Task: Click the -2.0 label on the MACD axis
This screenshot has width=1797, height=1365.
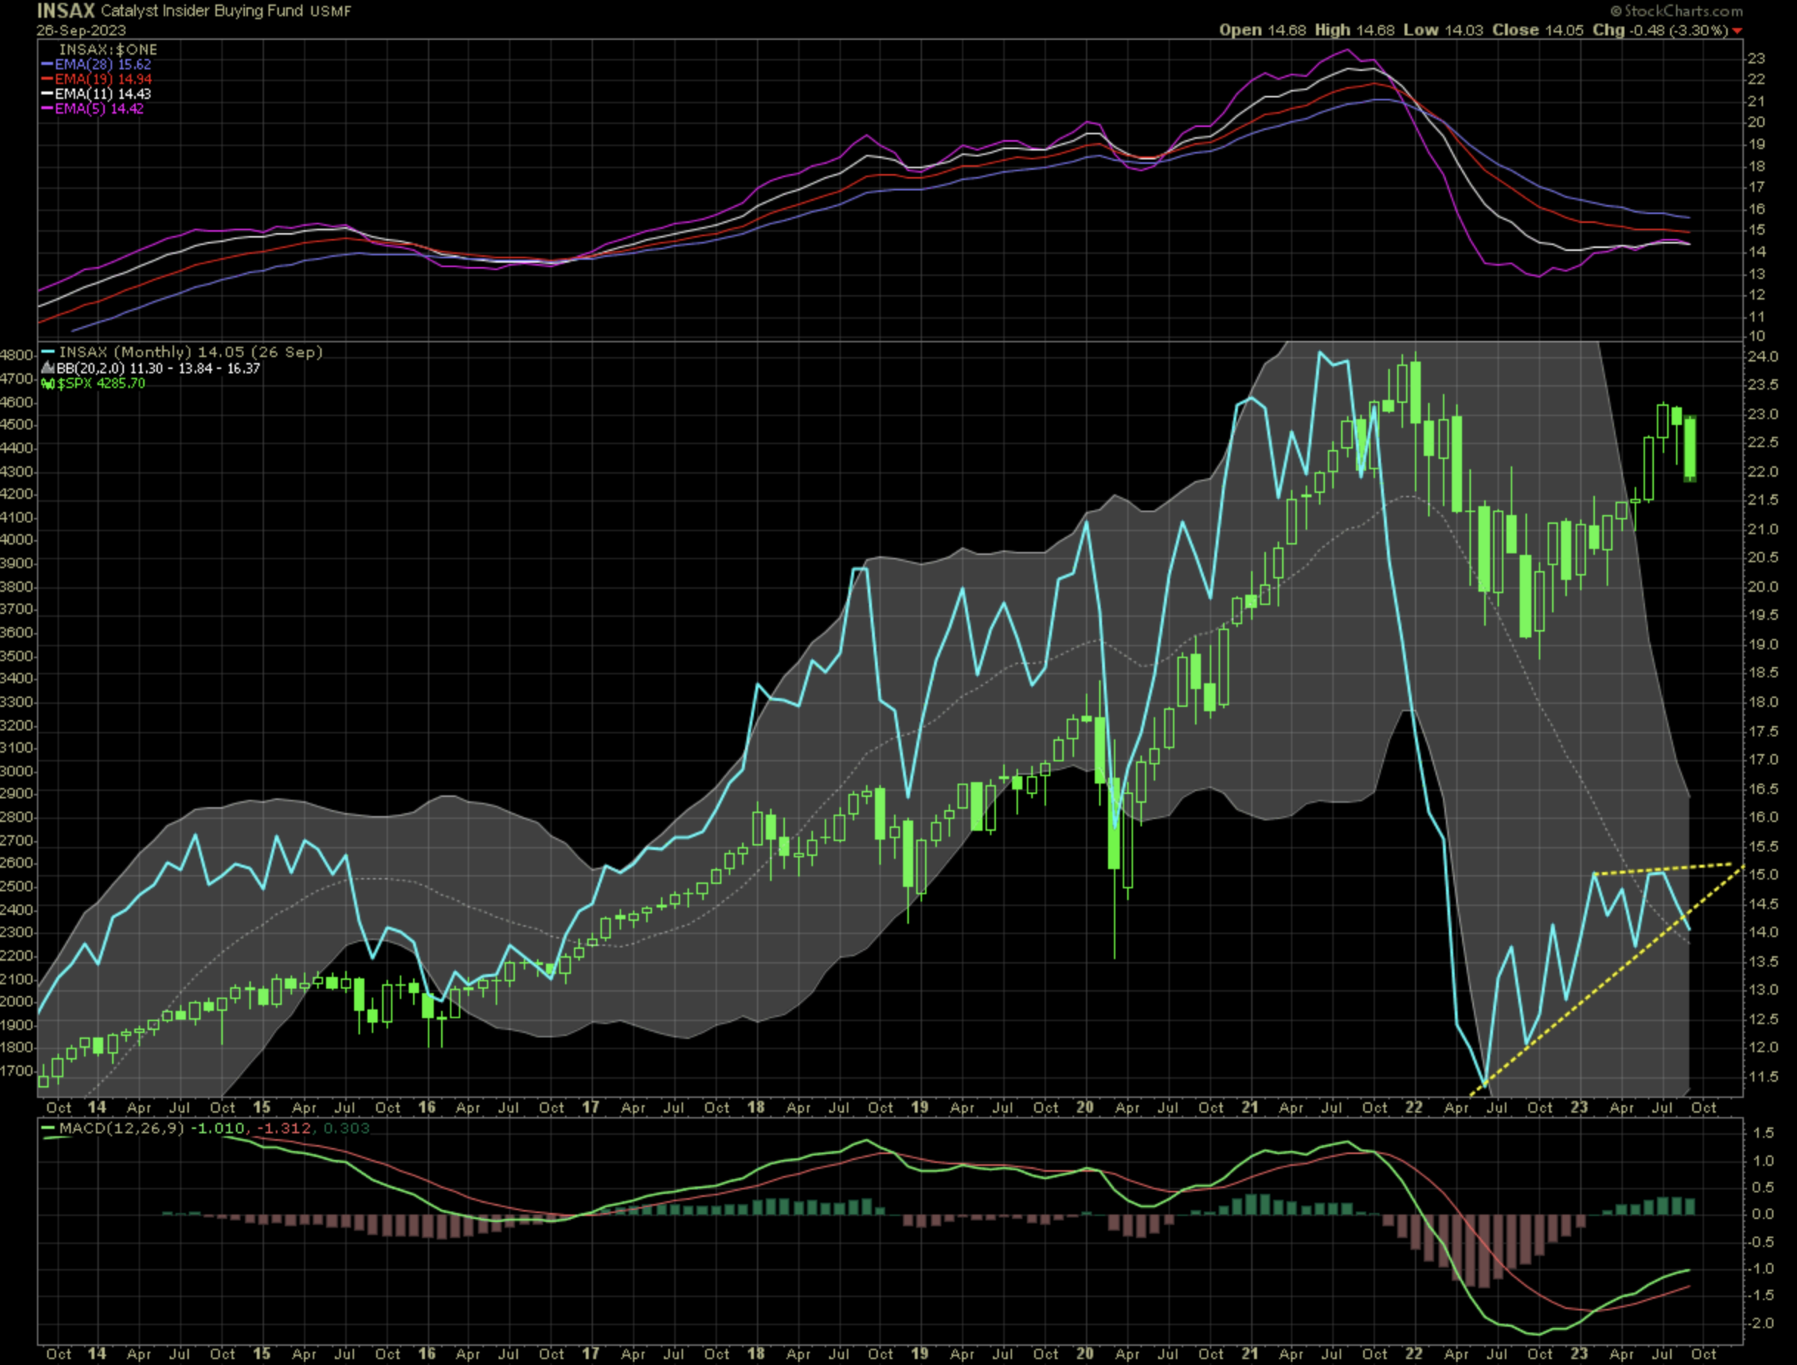Action: 1760,1324
